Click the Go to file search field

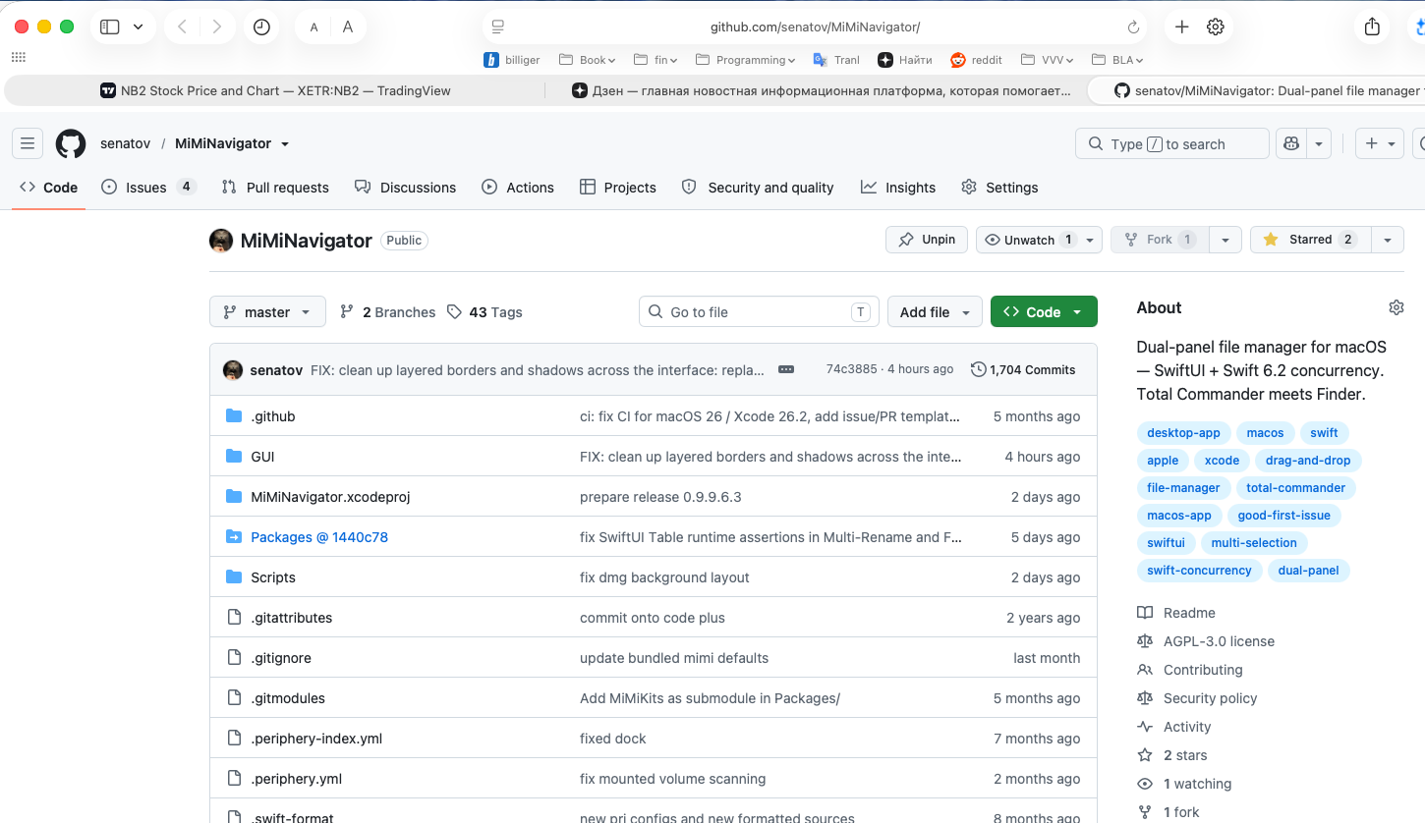point(759,312)
